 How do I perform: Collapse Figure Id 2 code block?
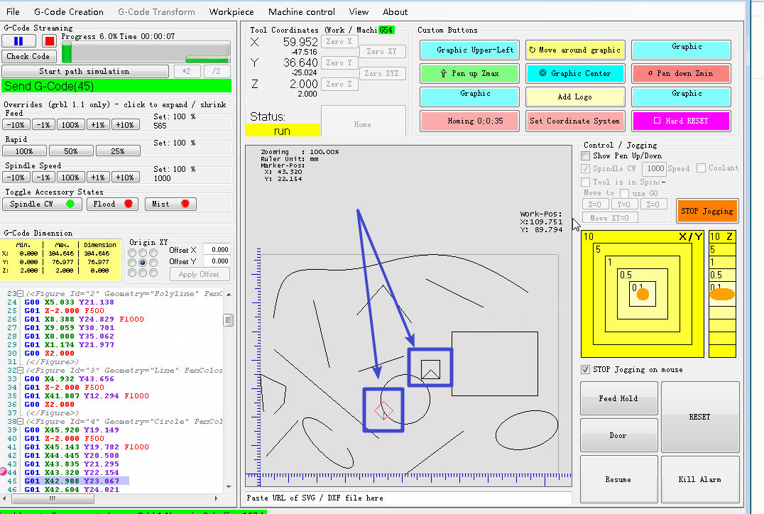click(x=21, y=293)
